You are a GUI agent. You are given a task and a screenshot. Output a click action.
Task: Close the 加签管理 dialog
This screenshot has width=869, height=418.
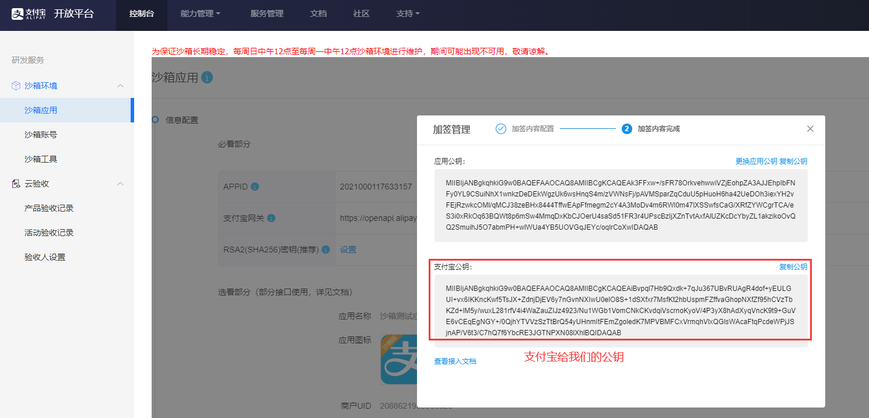point(810,129)
